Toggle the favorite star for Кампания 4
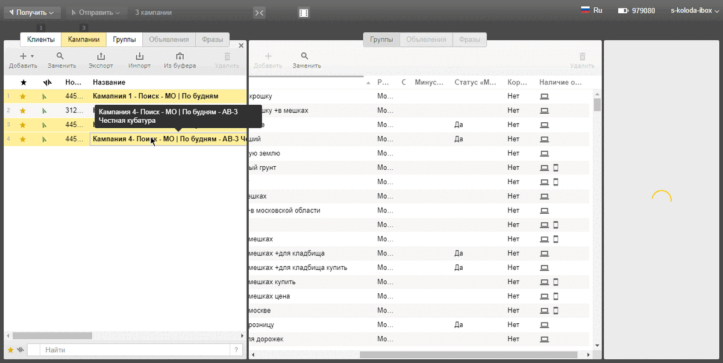 [x=23, y=139]
